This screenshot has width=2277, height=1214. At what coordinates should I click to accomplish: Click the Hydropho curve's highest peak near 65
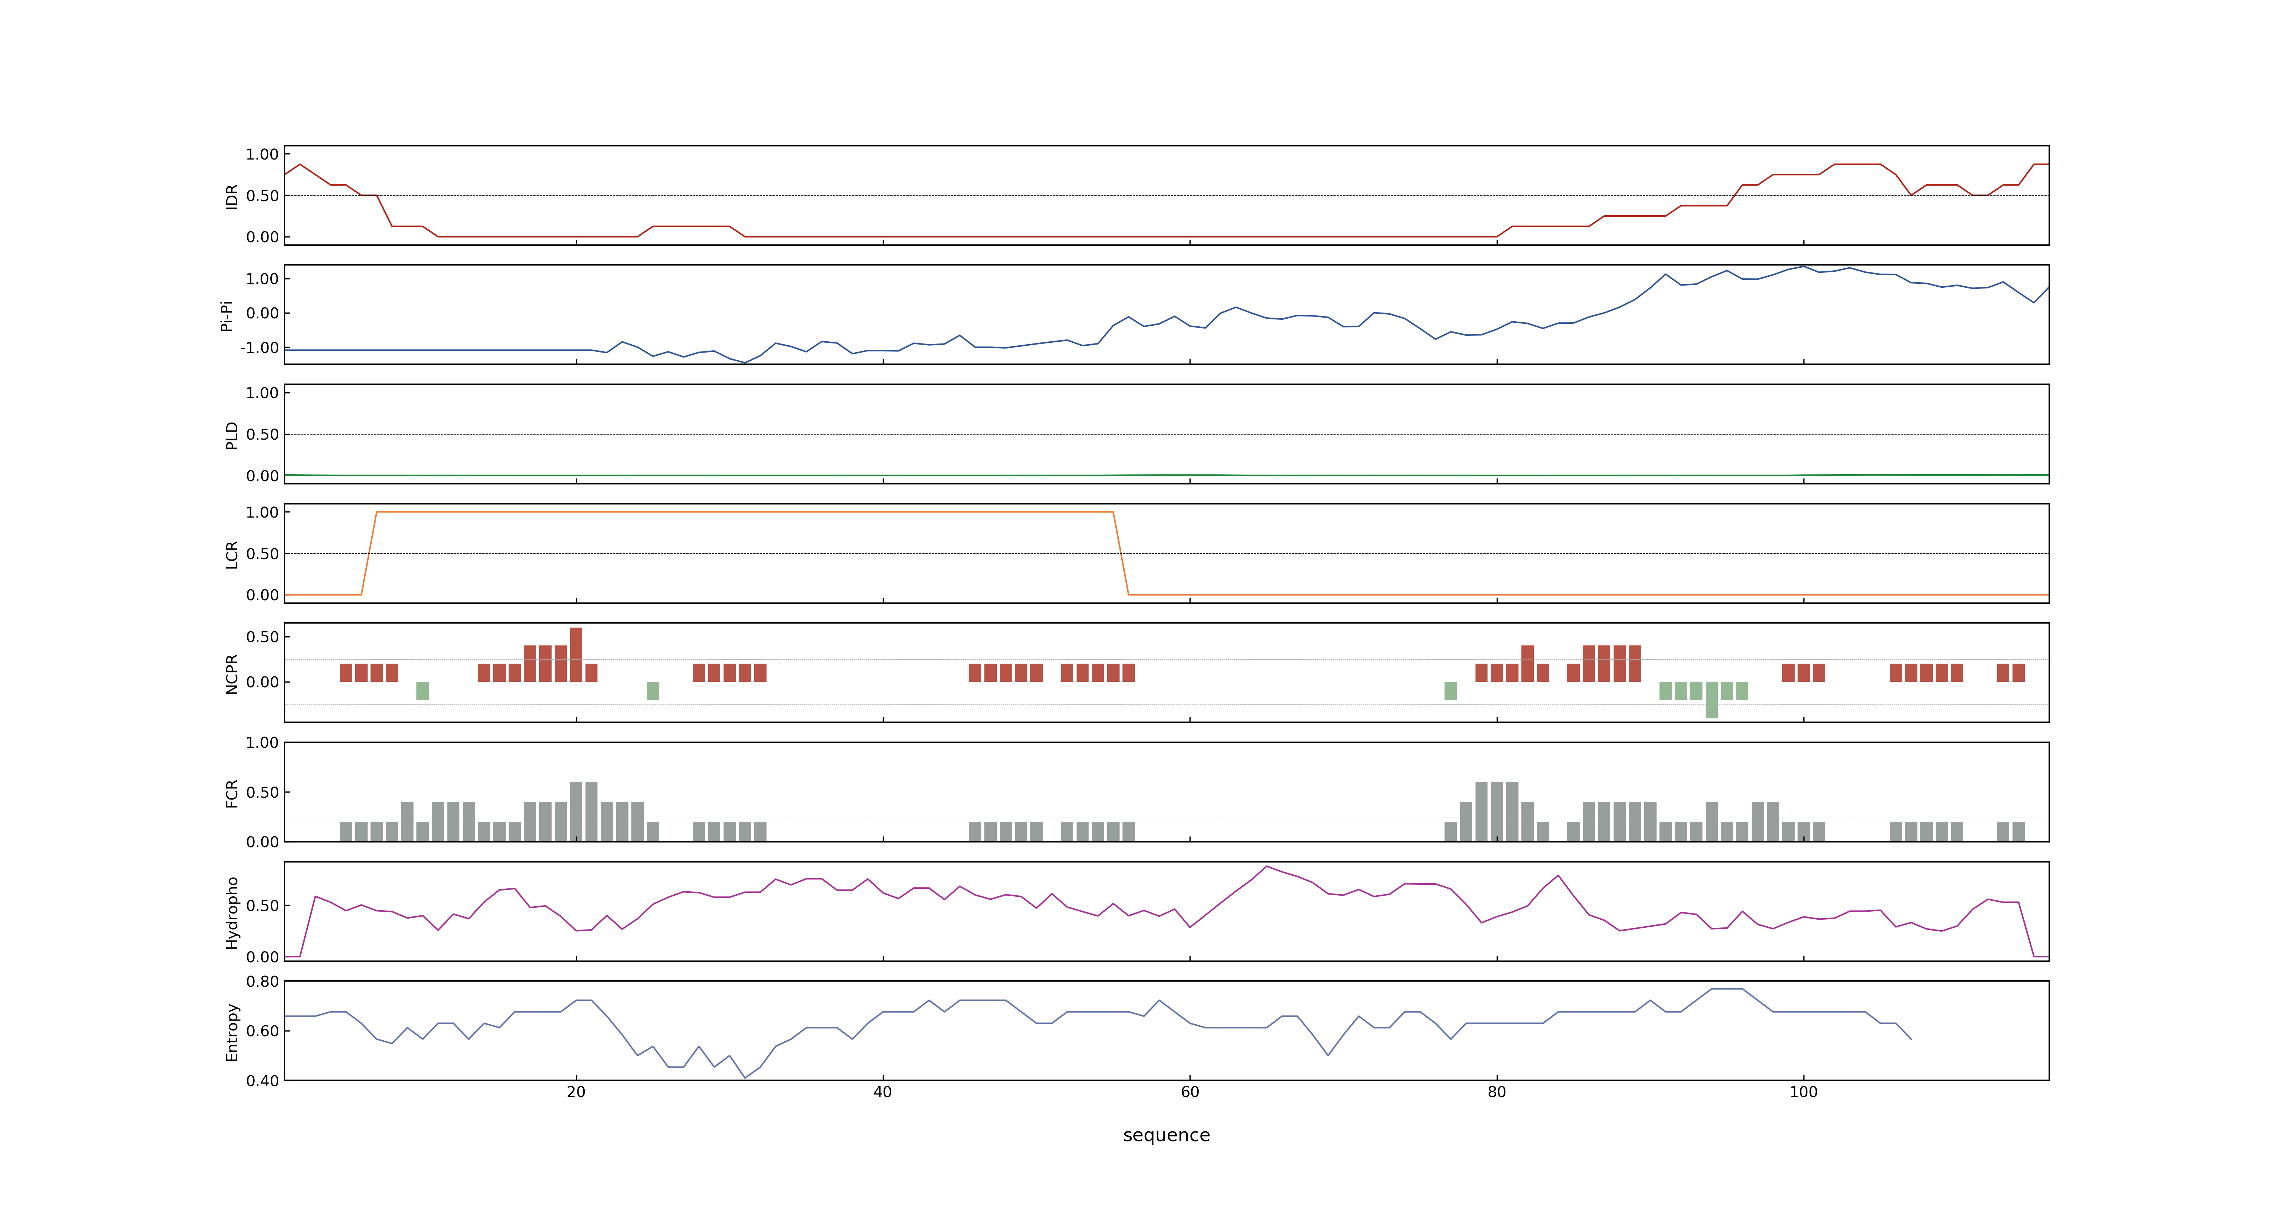1267,867
